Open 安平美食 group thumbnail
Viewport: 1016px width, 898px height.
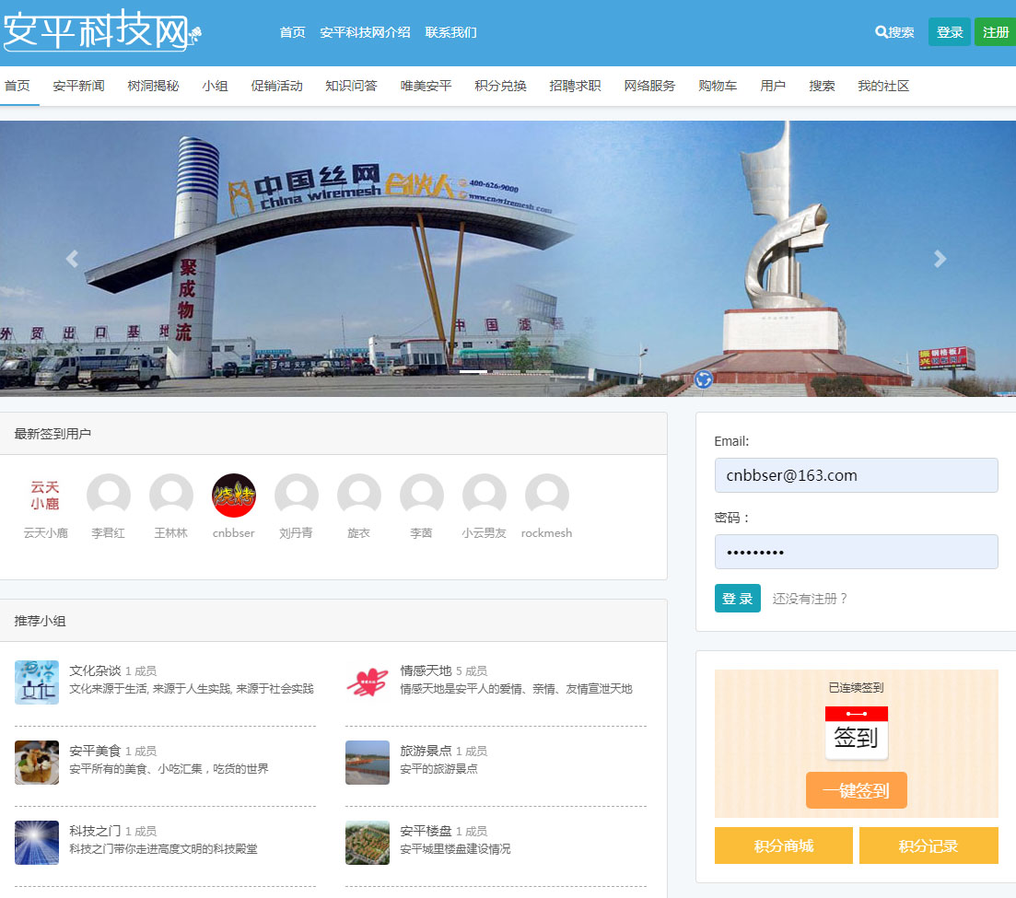37,763
